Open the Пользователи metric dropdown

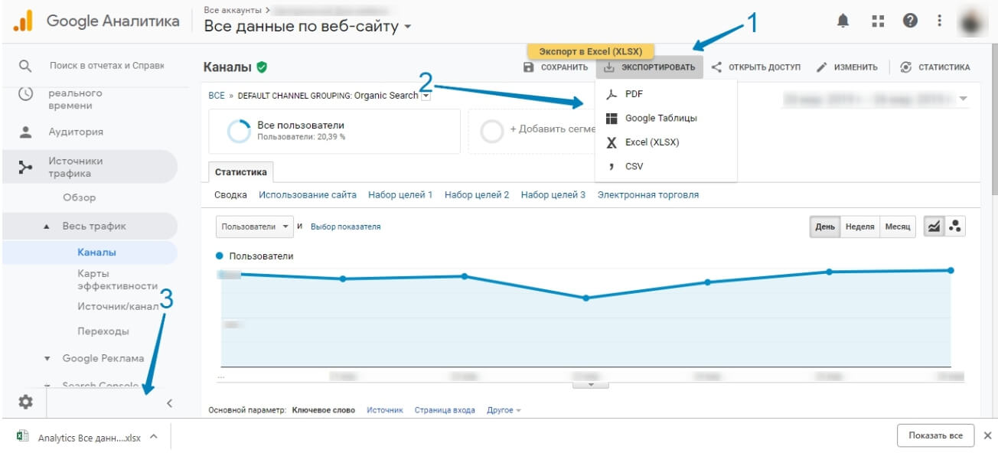click(x=256, y=226)
